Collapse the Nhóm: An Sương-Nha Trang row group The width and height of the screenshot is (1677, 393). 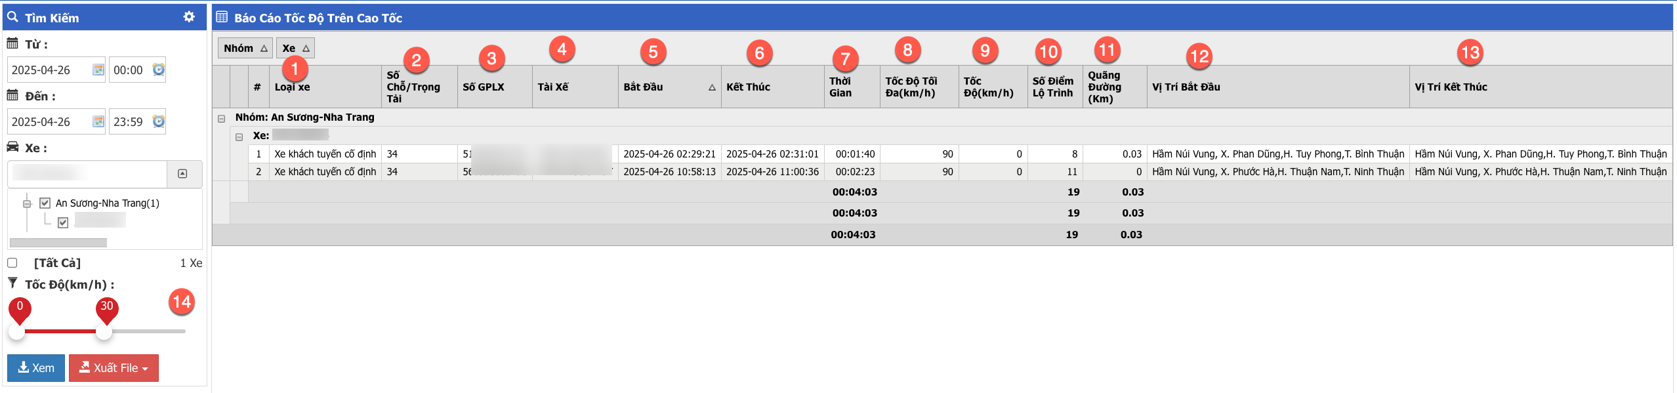(222, 118)
